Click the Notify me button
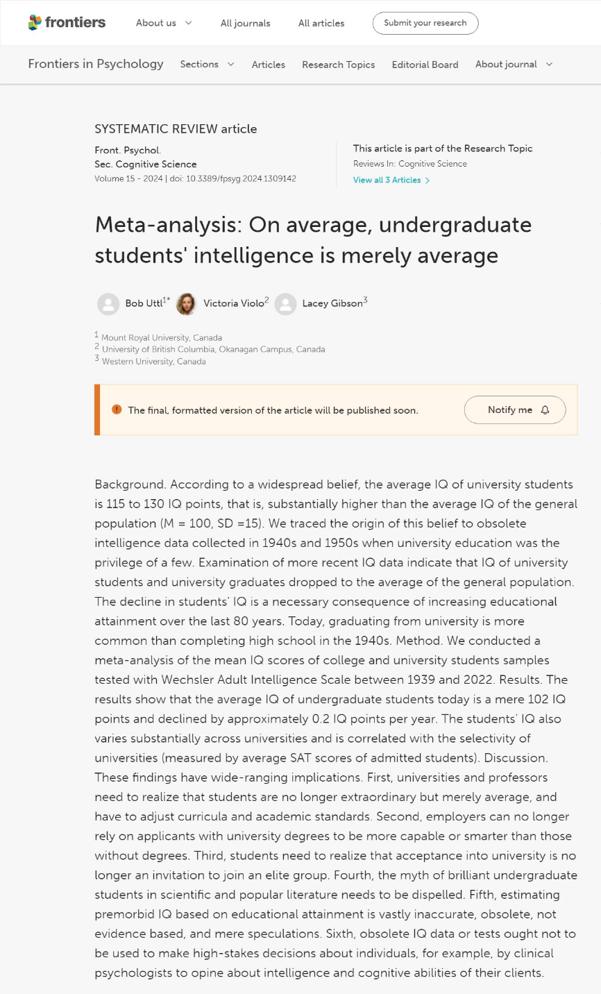 click(x=515, y=410)
